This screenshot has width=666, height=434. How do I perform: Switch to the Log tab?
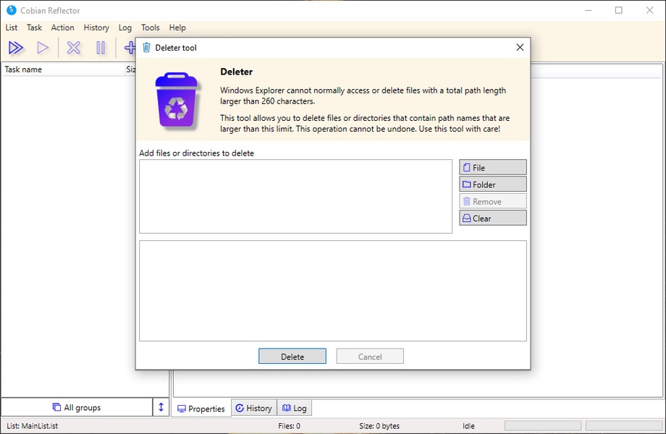[295, 408]
